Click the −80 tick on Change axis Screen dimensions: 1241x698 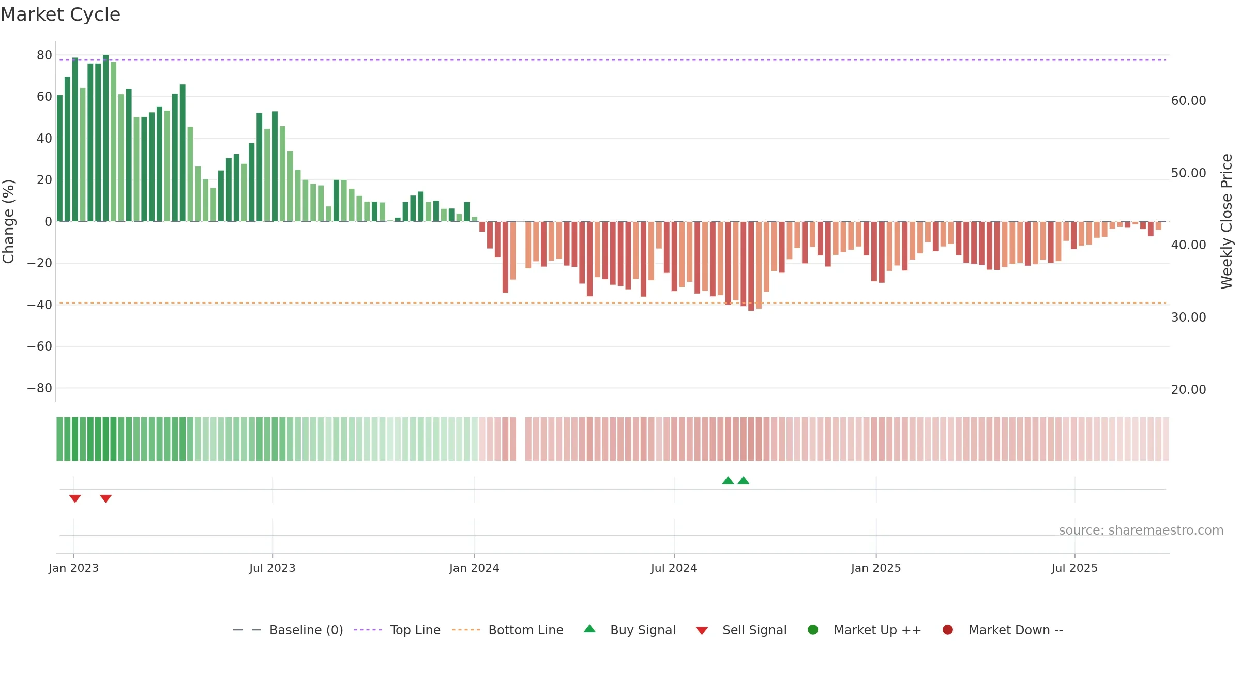click(x=40, y=388)
